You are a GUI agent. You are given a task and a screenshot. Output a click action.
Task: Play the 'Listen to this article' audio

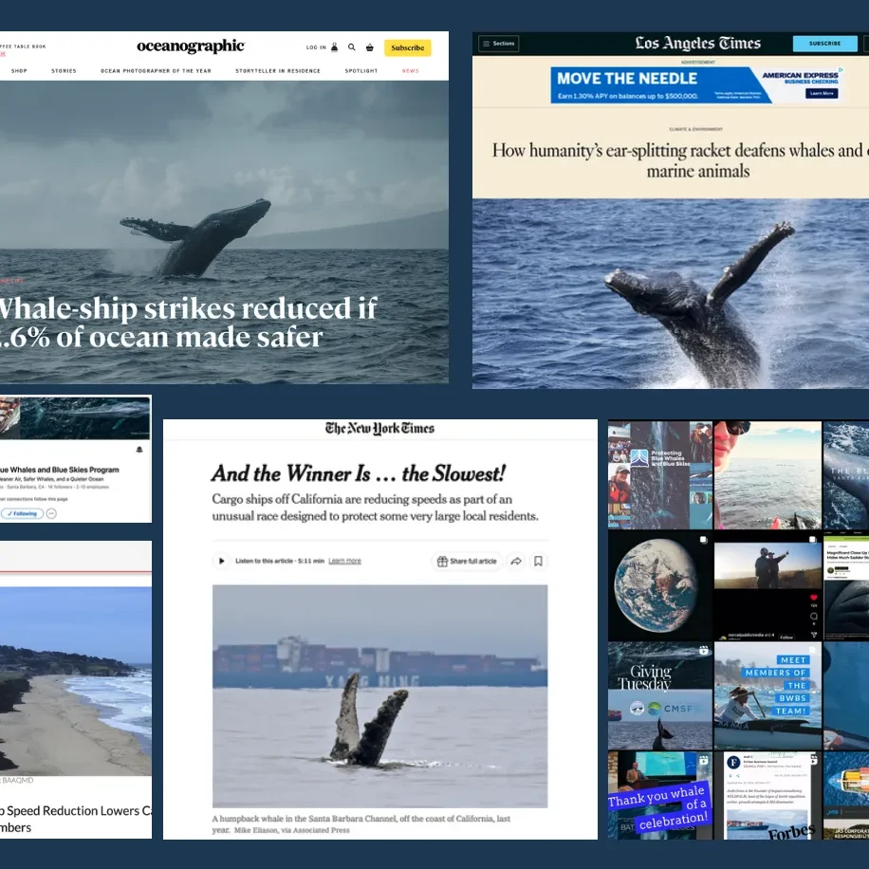219,561
